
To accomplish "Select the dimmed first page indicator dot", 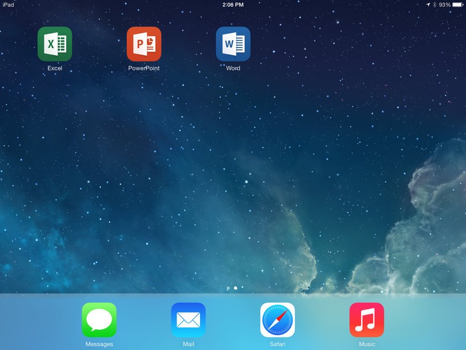I will 229,288.
